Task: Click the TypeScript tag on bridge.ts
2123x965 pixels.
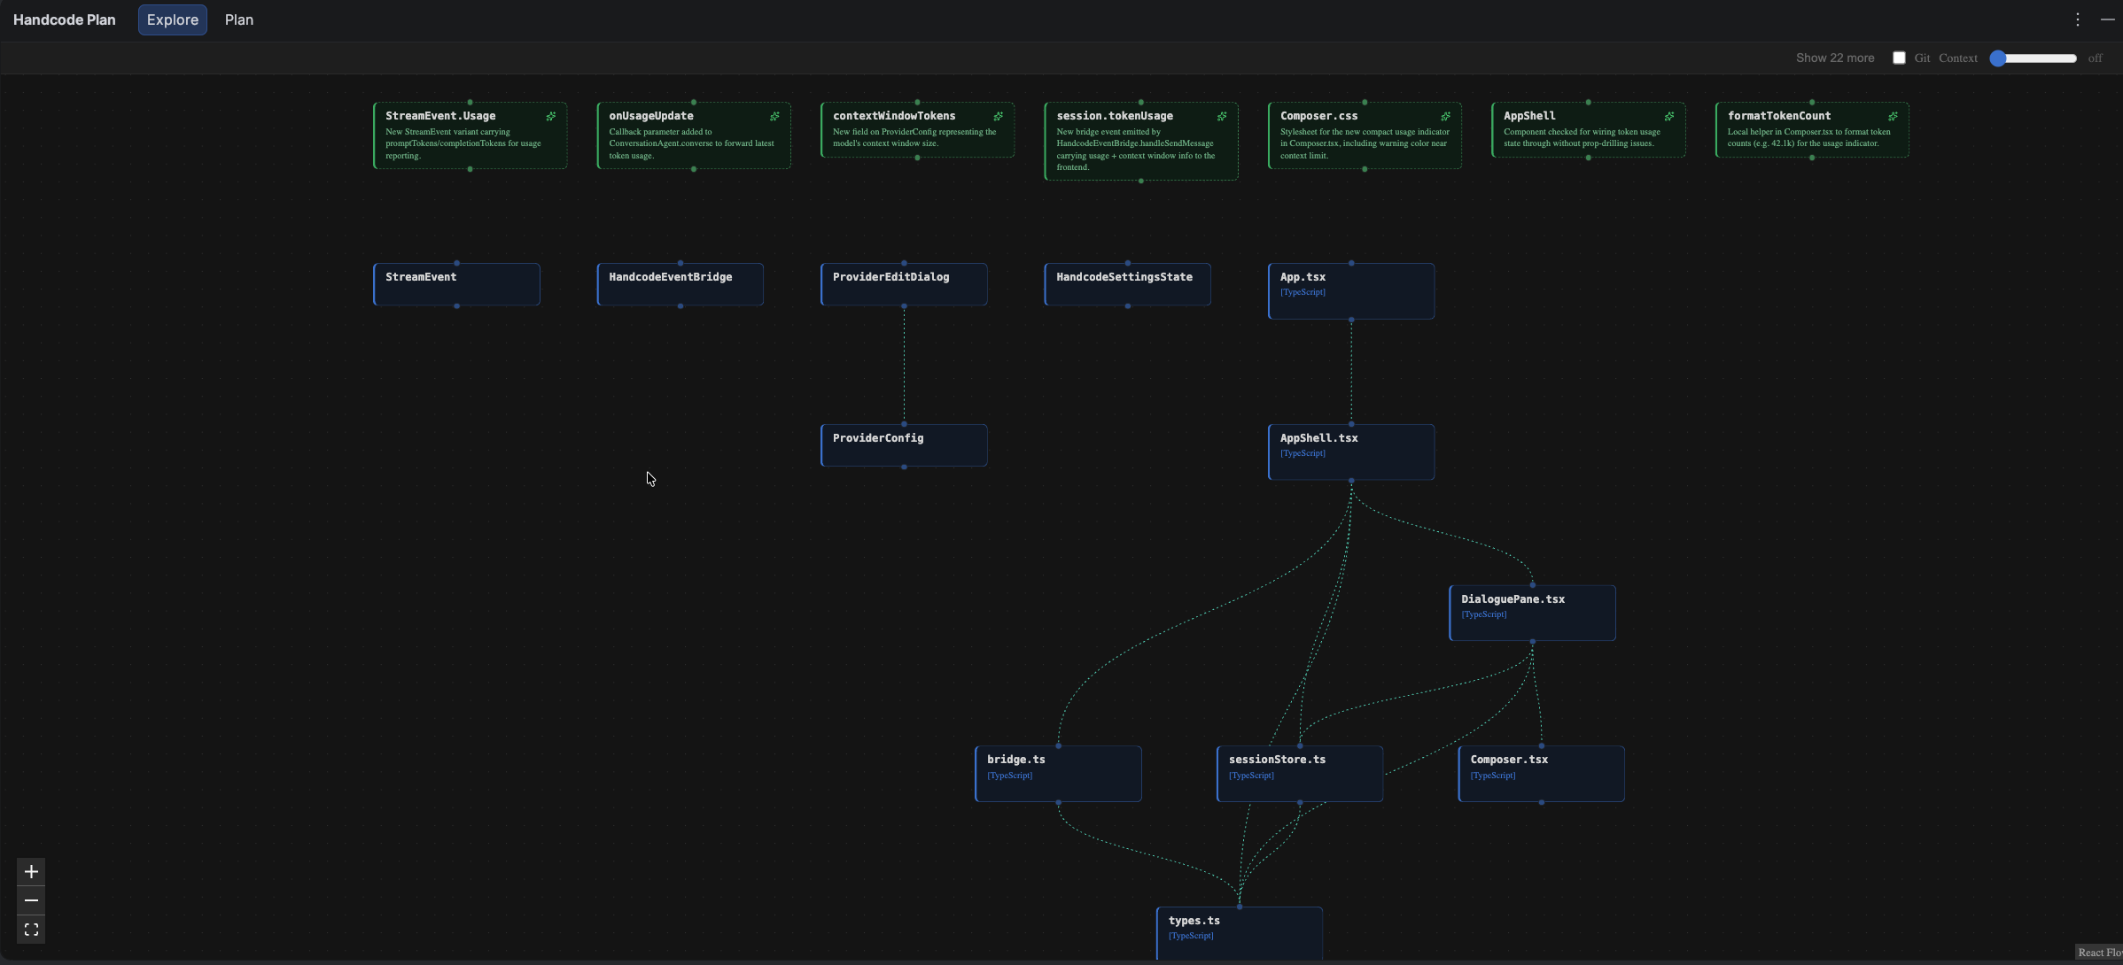Action: tap(1010, 776)
